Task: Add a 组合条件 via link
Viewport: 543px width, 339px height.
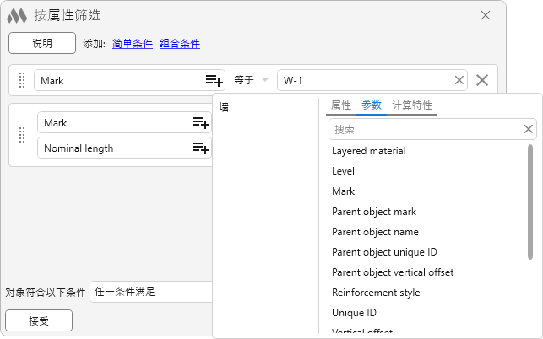Action: pyautogui.click(x=179, y=44)
